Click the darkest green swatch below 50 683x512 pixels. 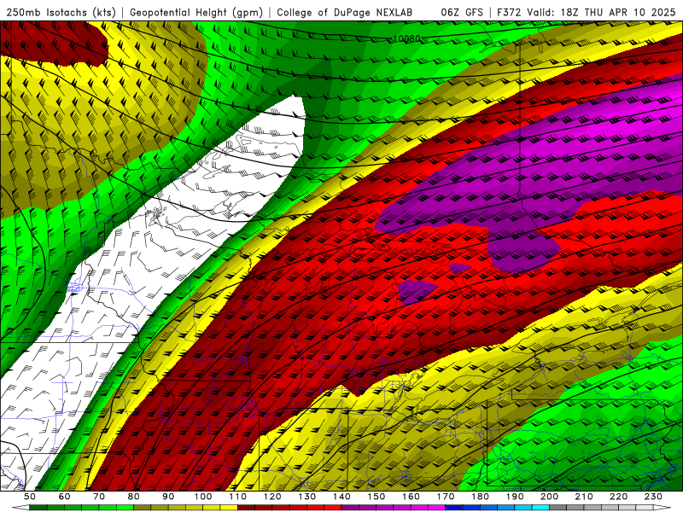38,507
